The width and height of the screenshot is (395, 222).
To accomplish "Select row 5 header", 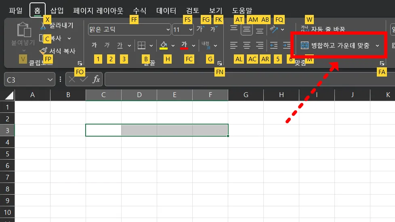I will [7, 154].
